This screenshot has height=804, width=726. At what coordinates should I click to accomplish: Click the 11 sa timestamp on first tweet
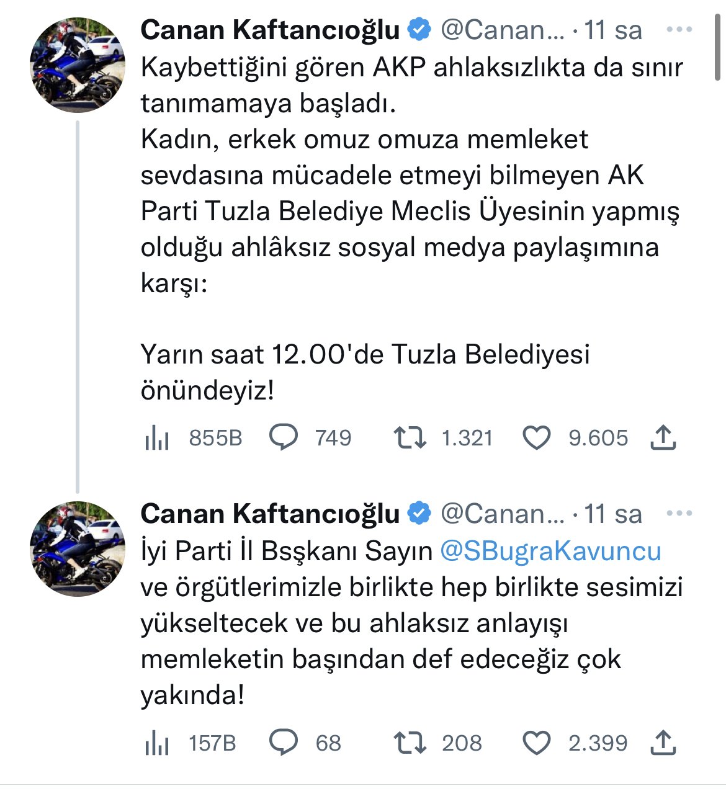(613, 30)
